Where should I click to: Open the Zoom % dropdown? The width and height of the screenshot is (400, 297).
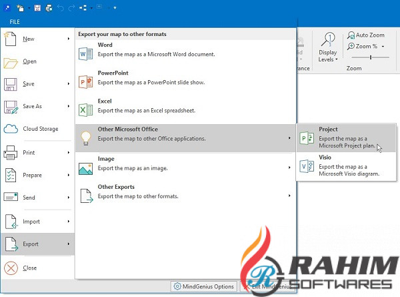(x=383, y=47)
